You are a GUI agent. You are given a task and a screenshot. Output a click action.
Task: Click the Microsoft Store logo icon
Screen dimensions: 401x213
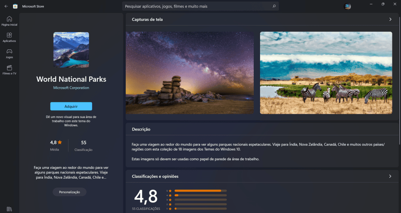pyautogui.click(x=15, y=6)
